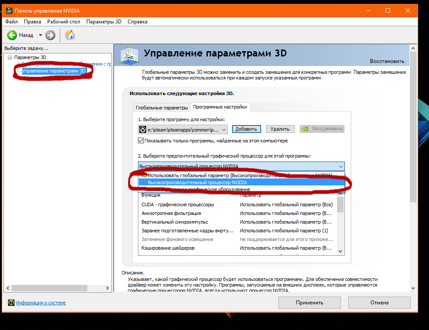Click the NVIDIA Control Panel title icon

(x=9, y=11)
